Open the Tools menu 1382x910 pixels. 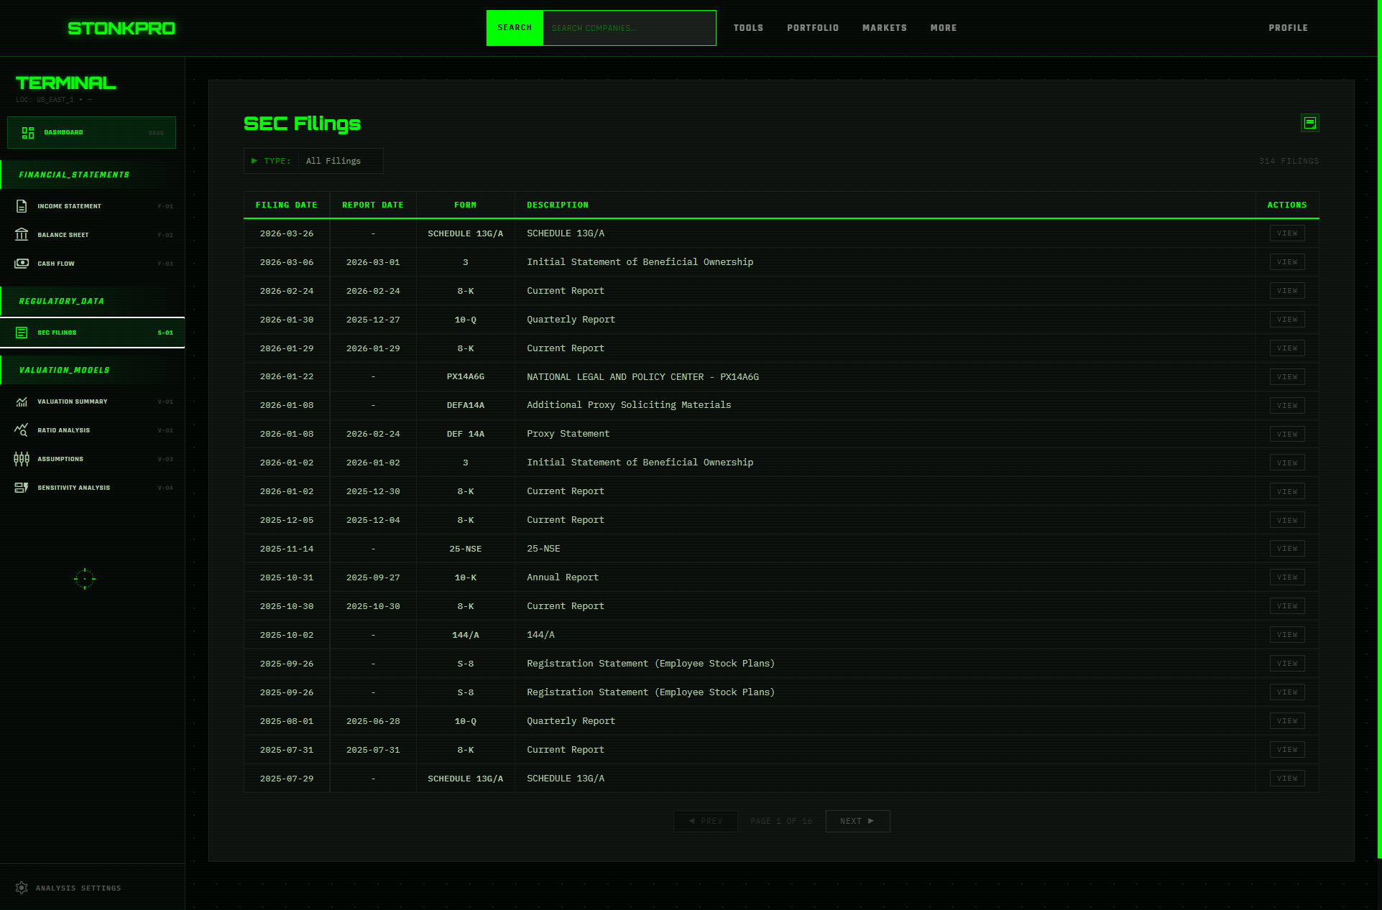click(748, 28)
